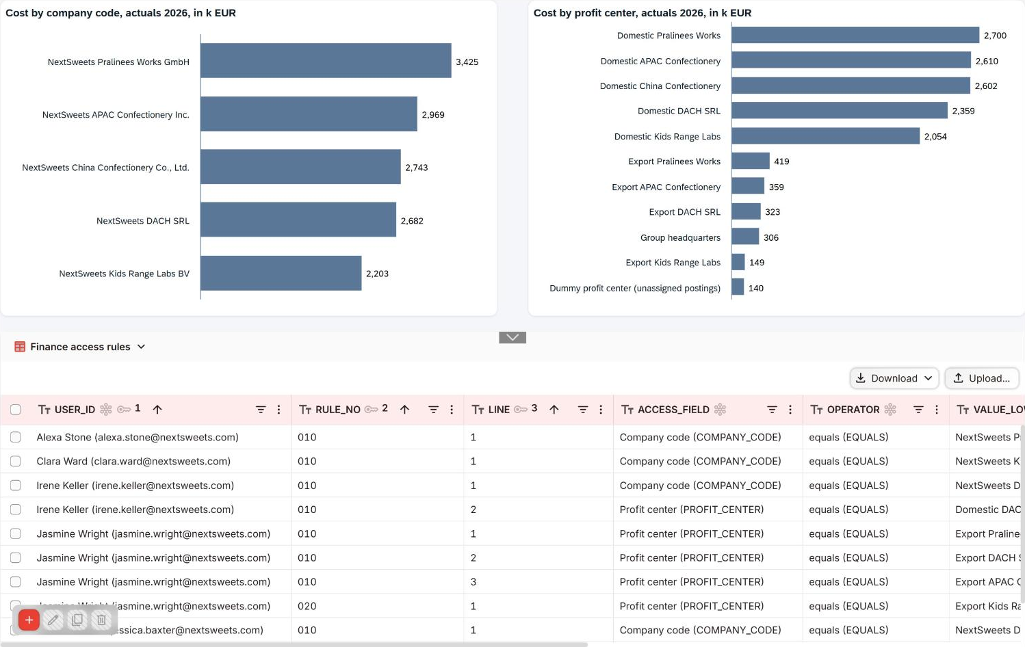The image size is (1025, 647).
Task: Click the Upload button
Action: 982,378
